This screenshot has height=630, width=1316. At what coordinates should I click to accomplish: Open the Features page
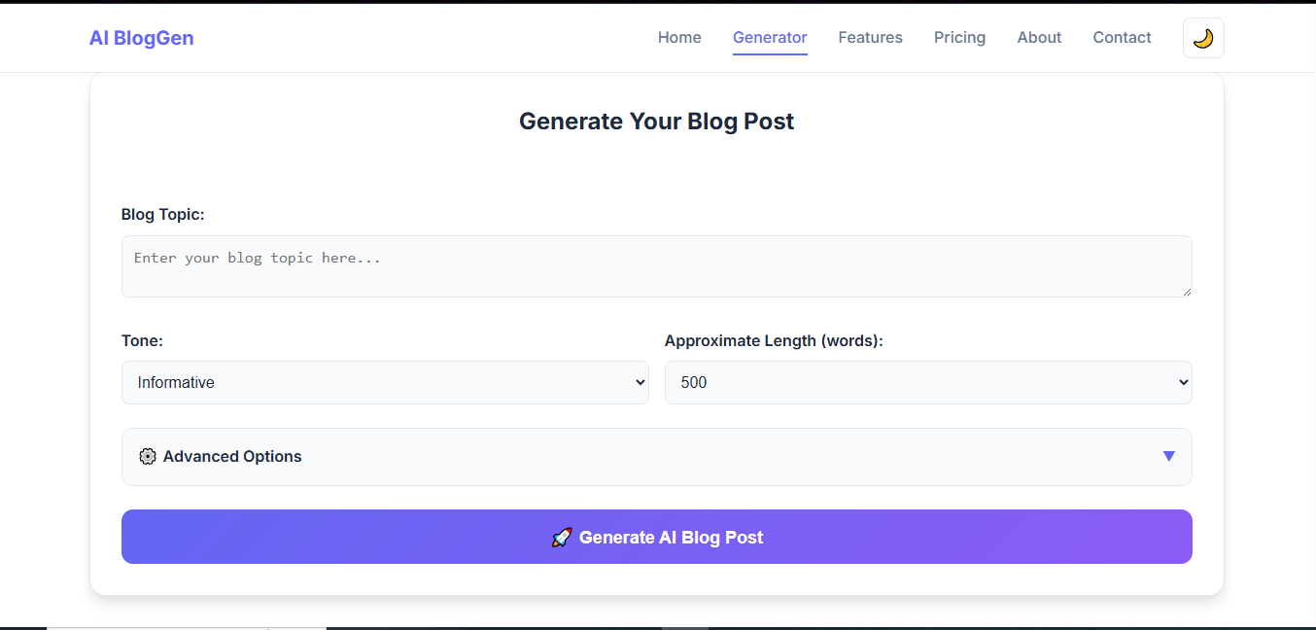(870, 38)
